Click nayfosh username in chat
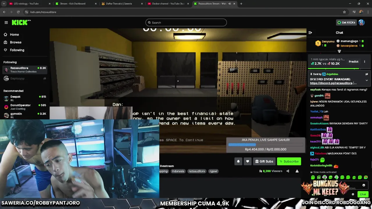372x209 pixels. point(315,90)
